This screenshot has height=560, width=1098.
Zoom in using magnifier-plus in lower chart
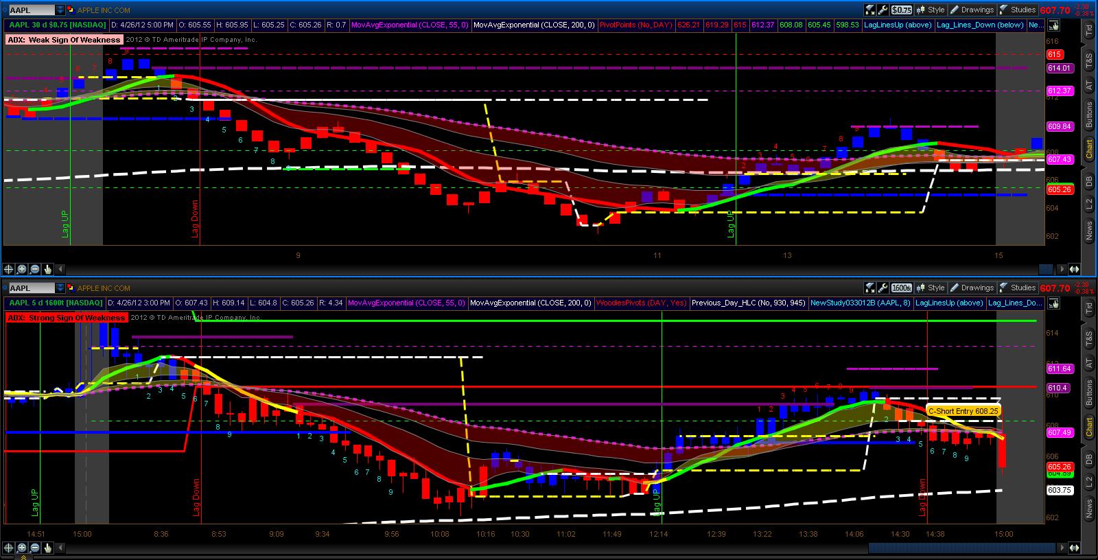21,548
